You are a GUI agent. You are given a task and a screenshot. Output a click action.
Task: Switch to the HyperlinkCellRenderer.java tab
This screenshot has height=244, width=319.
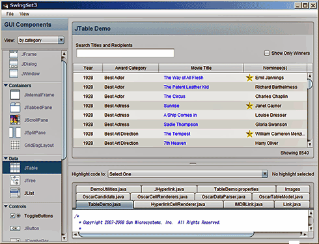click(178, 204)
